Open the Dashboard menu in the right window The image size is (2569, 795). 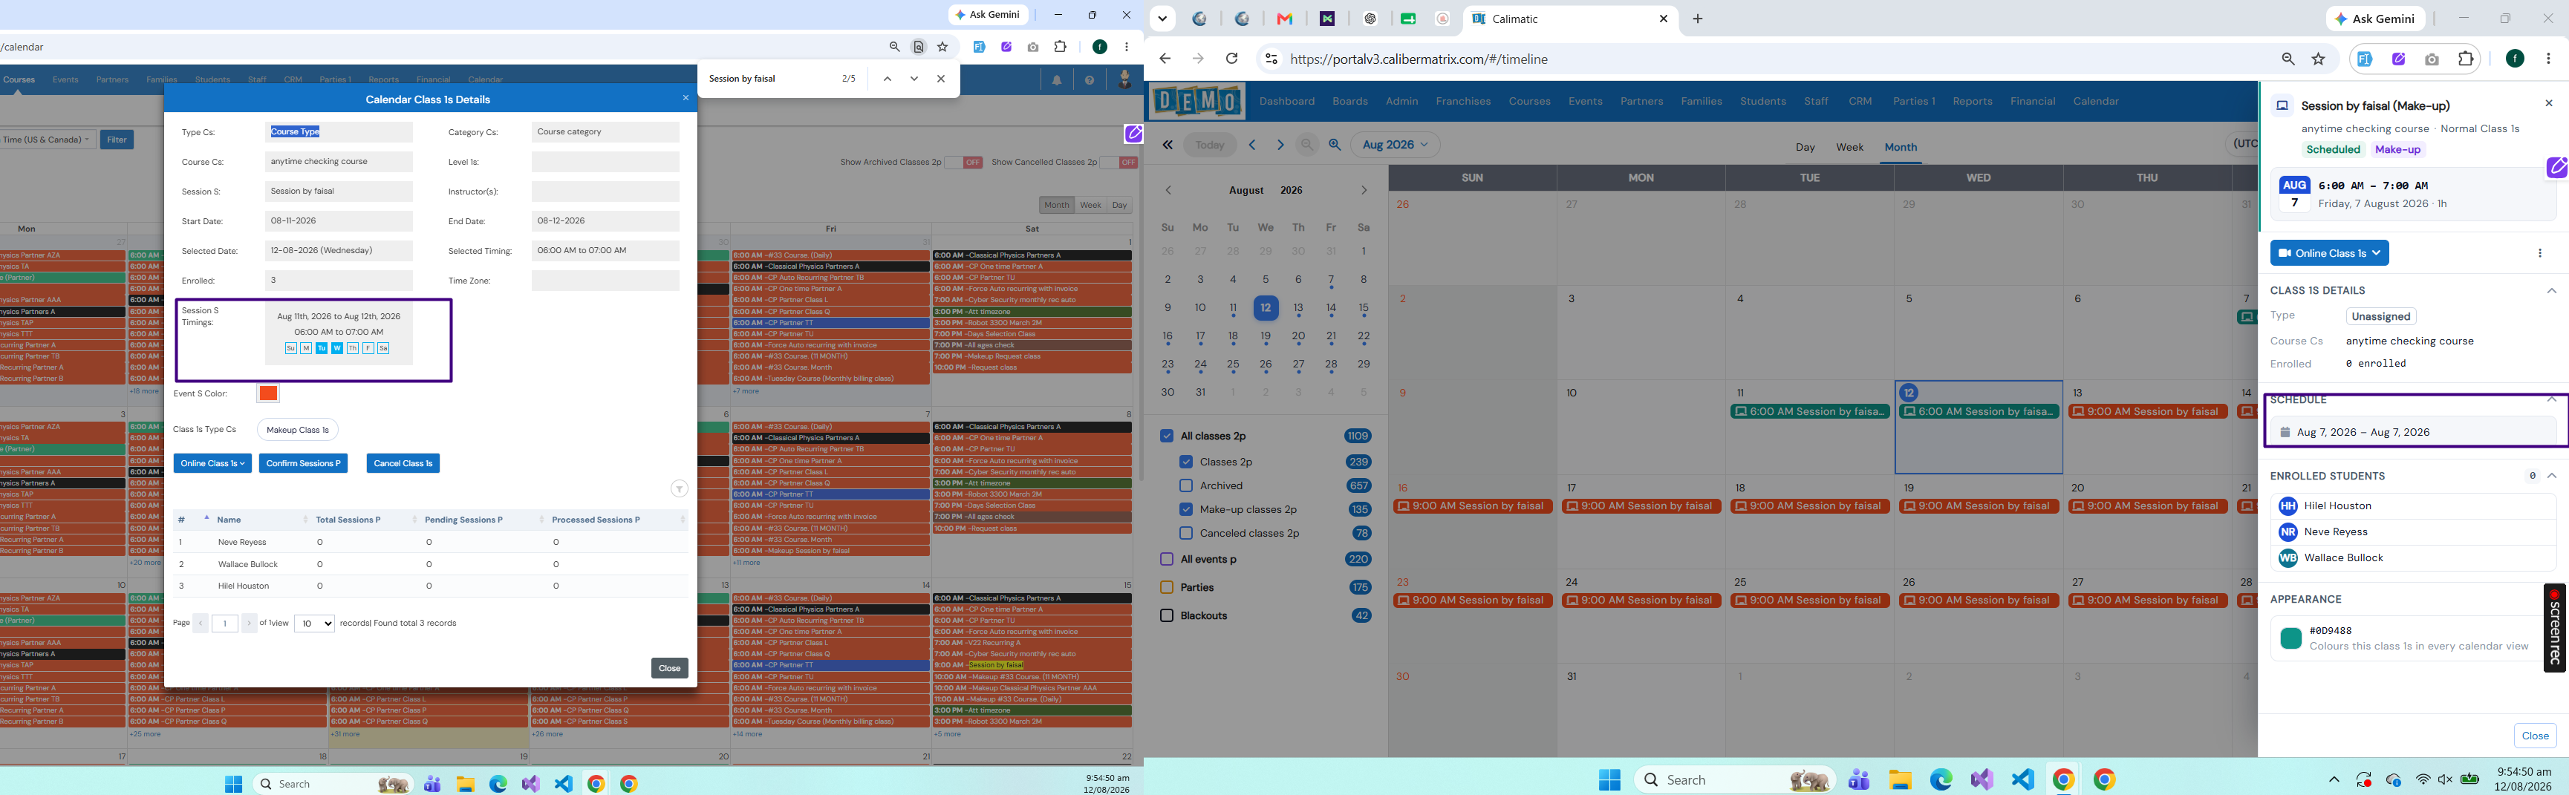[1286, 102]
